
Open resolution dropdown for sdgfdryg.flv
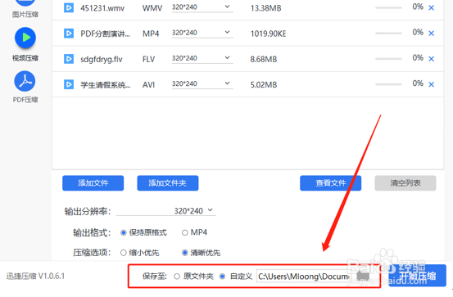[x=202, y=58]
